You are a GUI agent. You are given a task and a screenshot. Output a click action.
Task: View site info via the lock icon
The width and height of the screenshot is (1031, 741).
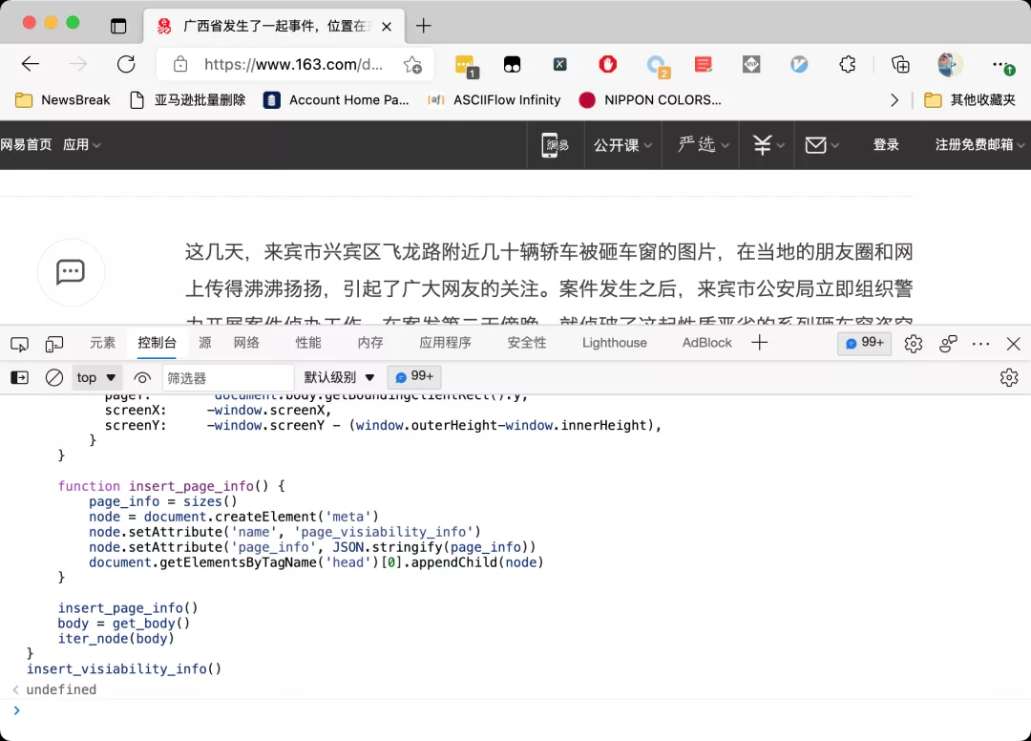pyautogui.click(x=180, y=64)
